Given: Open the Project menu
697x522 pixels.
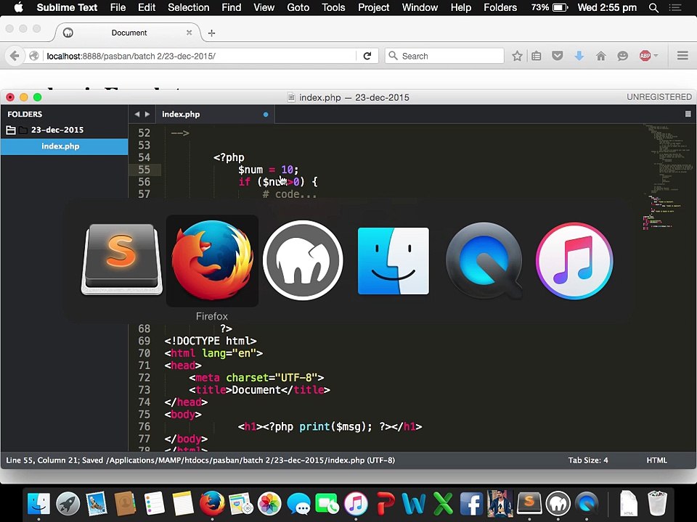Looking at the screenshot, I should tap(373, 7).
